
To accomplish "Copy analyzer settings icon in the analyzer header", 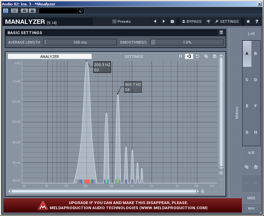I will 206,56.
